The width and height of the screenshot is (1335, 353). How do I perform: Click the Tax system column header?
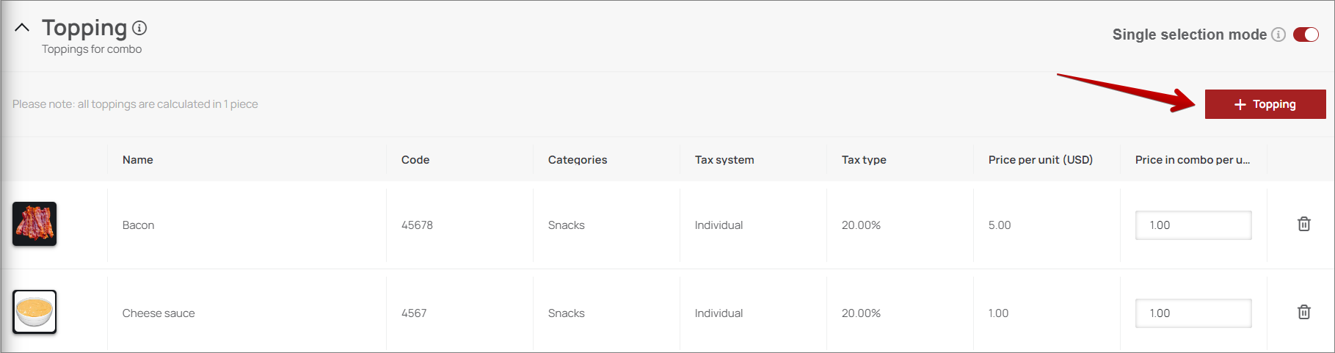pyautogui.click(x=724, y=160)
